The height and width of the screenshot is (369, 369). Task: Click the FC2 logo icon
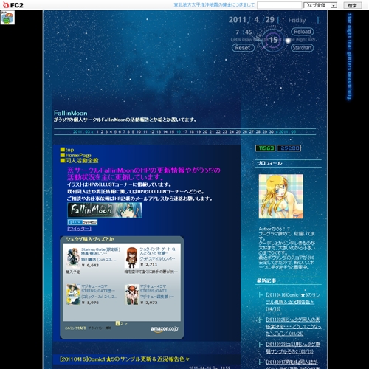(x=13, y=5)
